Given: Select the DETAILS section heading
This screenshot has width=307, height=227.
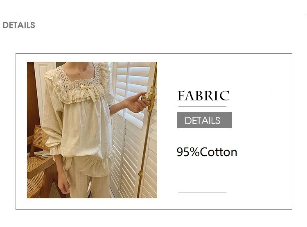Looking at the screenshot, I should tap(19, 25).
